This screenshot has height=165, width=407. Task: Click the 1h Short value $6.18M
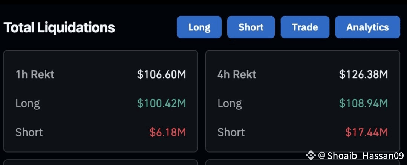(x=168, y=132)
